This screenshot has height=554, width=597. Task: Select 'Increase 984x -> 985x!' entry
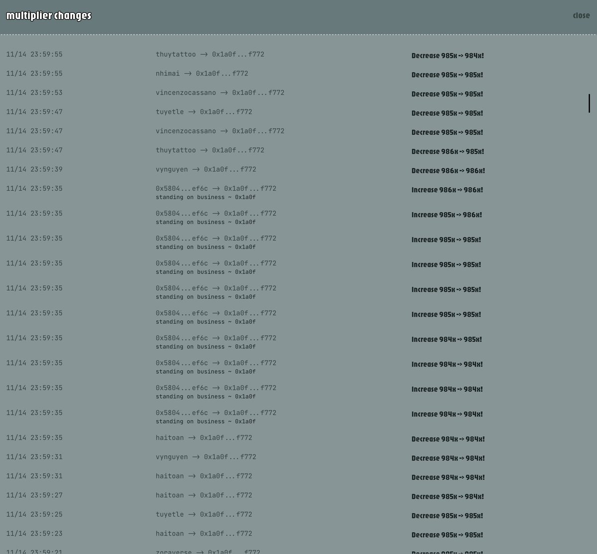[x=447, y=339]
